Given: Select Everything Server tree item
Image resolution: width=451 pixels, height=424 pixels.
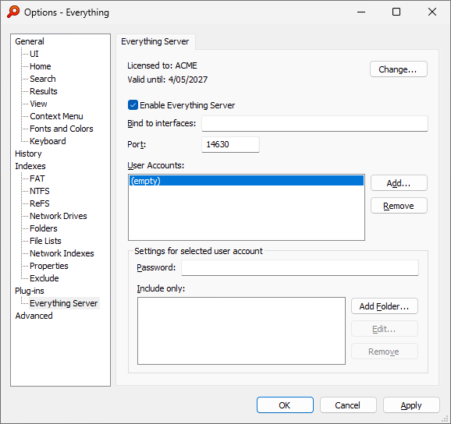Looking at the screenshot, I should pyautogui.click(x=64, y=304).
